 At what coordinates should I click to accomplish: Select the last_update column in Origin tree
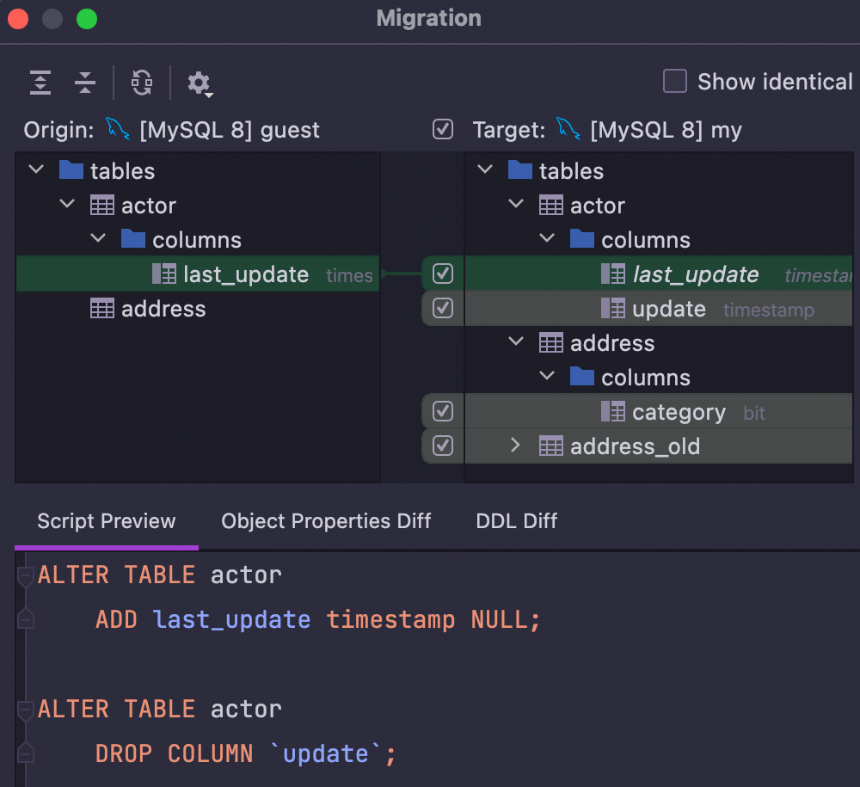click(x=245, y=274)
